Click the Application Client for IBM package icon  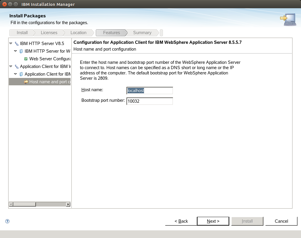click(x=21, y=74)
